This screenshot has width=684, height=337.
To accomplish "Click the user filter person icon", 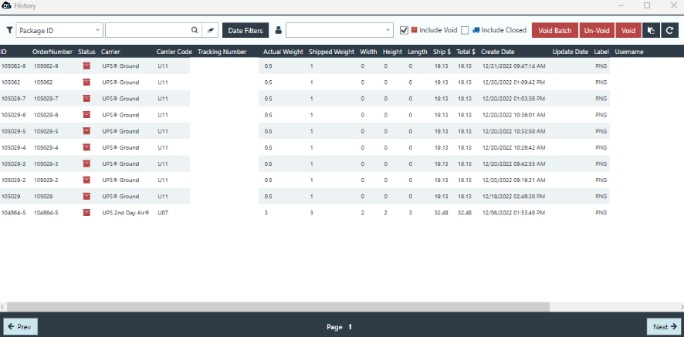I will [x=278, y=31].
